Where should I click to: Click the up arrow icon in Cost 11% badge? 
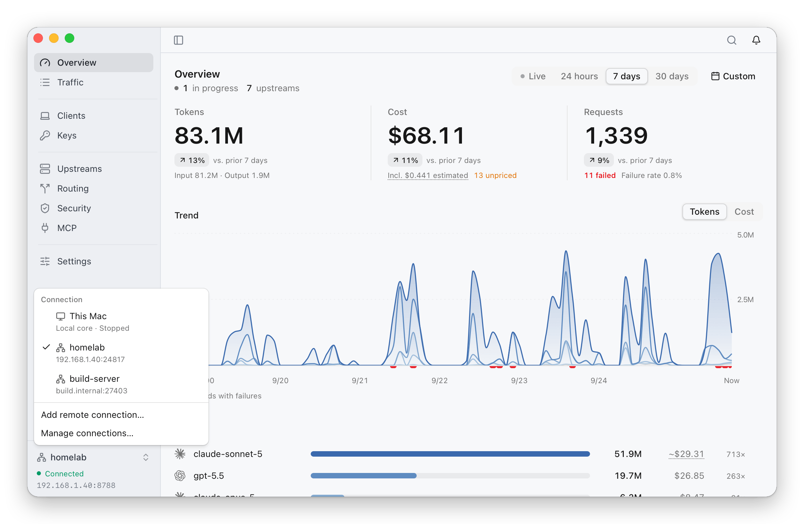coord(396,160)
